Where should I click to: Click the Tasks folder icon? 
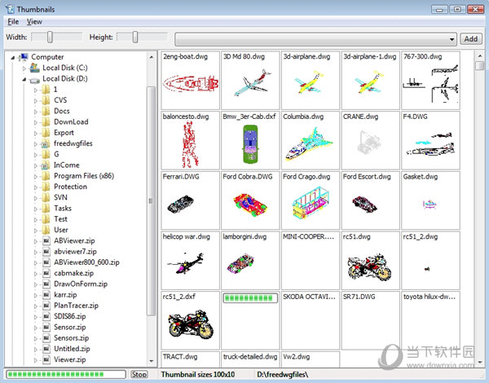point(46,209)
